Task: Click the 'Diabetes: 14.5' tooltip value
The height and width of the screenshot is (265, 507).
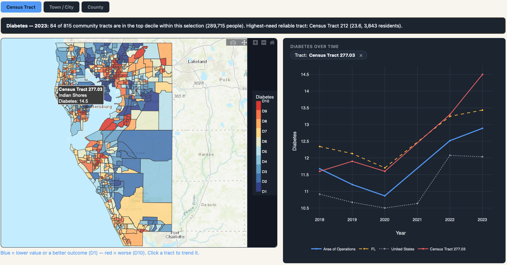Action: coord(73,101)
